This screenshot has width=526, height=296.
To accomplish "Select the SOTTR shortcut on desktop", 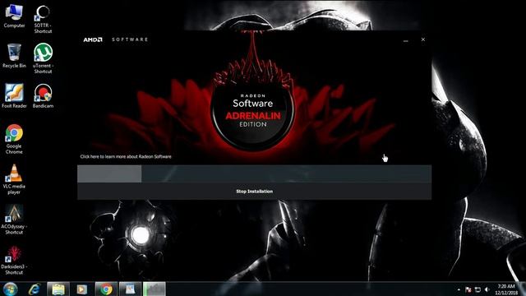I will click(43, 19).
